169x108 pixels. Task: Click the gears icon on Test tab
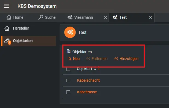point(115,17)
